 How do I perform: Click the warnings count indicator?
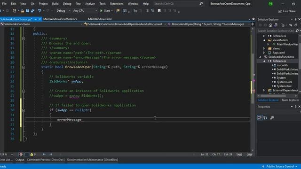point(33,154)
